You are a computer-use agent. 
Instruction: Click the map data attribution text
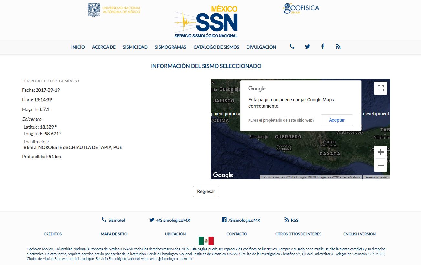pos(311,177)
